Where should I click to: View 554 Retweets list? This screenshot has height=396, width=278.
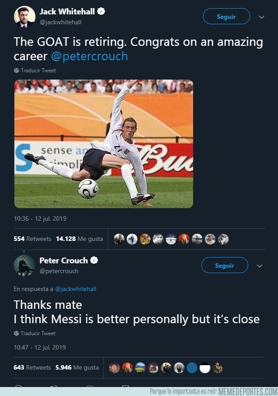pos(32,239)
